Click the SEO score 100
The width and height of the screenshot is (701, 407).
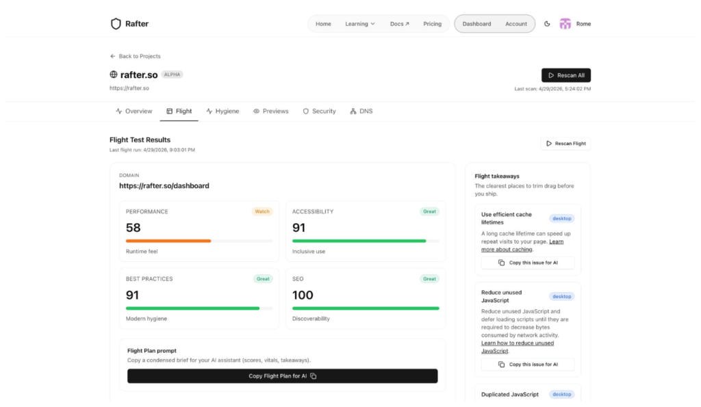pyautogui.click(x=303, y=296)
